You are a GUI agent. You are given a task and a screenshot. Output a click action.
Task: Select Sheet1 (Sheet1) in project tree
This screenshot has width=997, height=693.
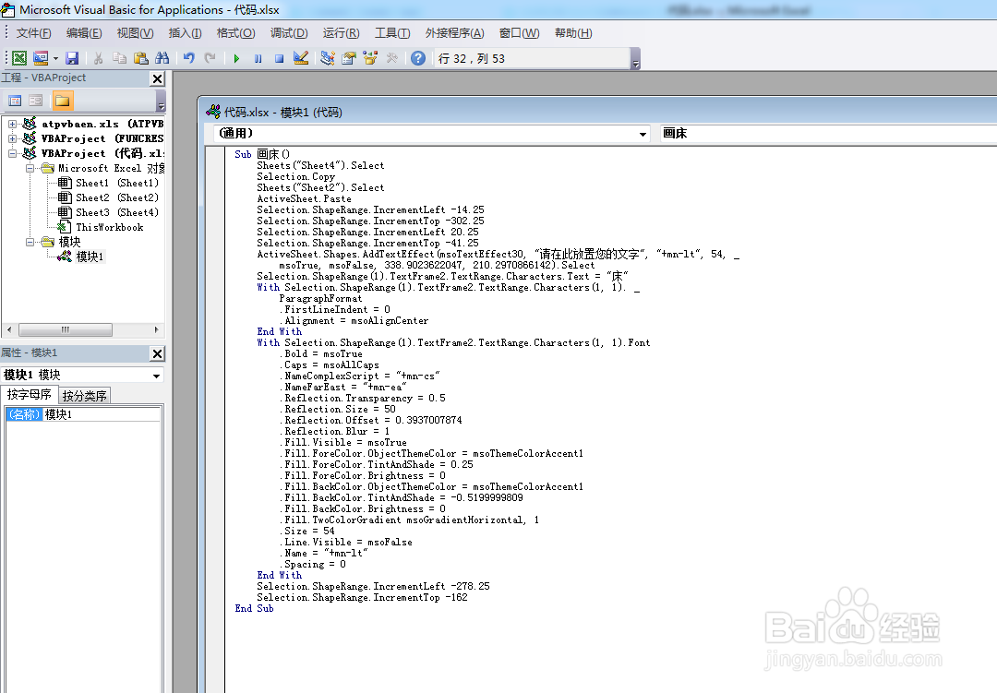[x=117, y=183]
